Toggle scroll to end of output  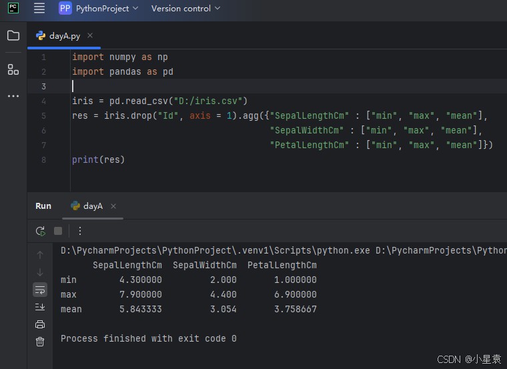tap(40, 306)
